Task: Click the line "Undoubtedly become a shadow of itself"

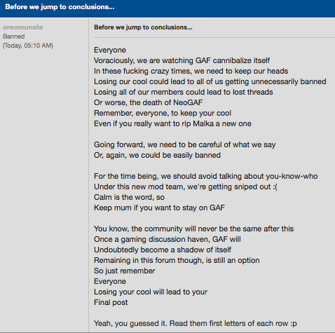Action: pos(163,250)
